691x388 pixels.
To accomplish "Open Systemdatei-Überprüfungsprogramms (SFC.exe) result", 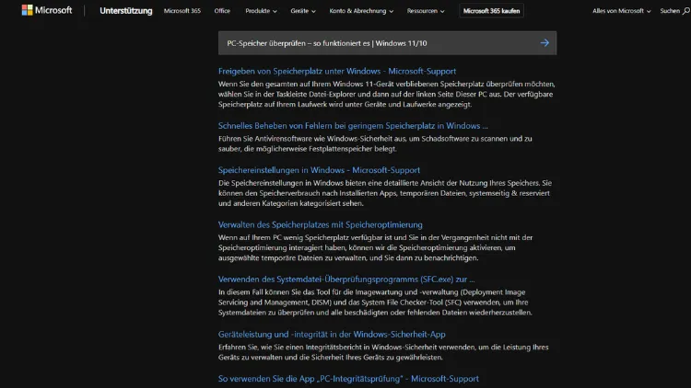I will point(346,279).
